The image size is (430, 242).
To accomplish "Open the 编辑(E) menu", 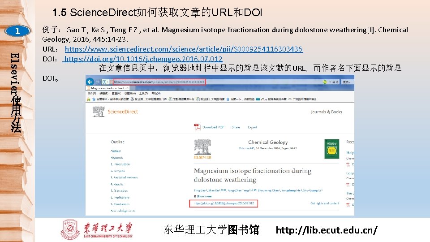I will [104, 93].
